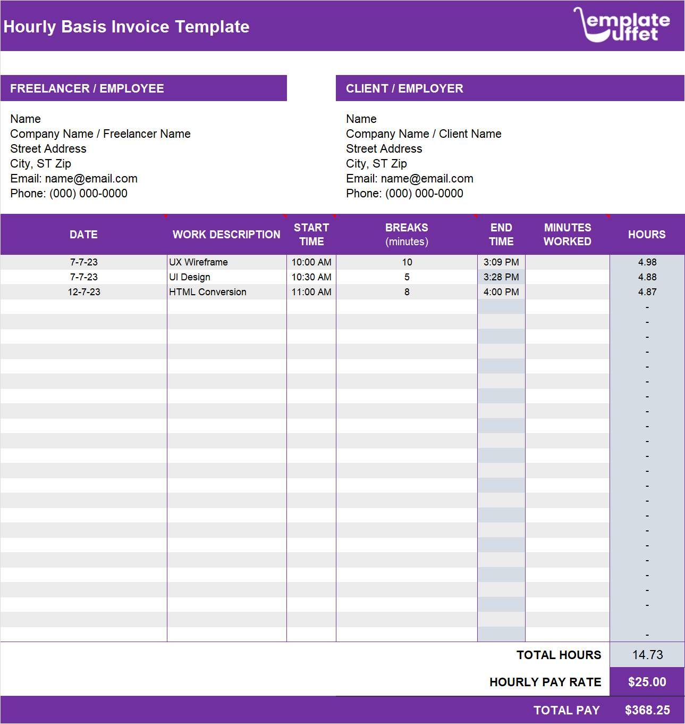Click the first empty date cell below 12-7-23
685x724 pixels.
click(x=83, y=306)
